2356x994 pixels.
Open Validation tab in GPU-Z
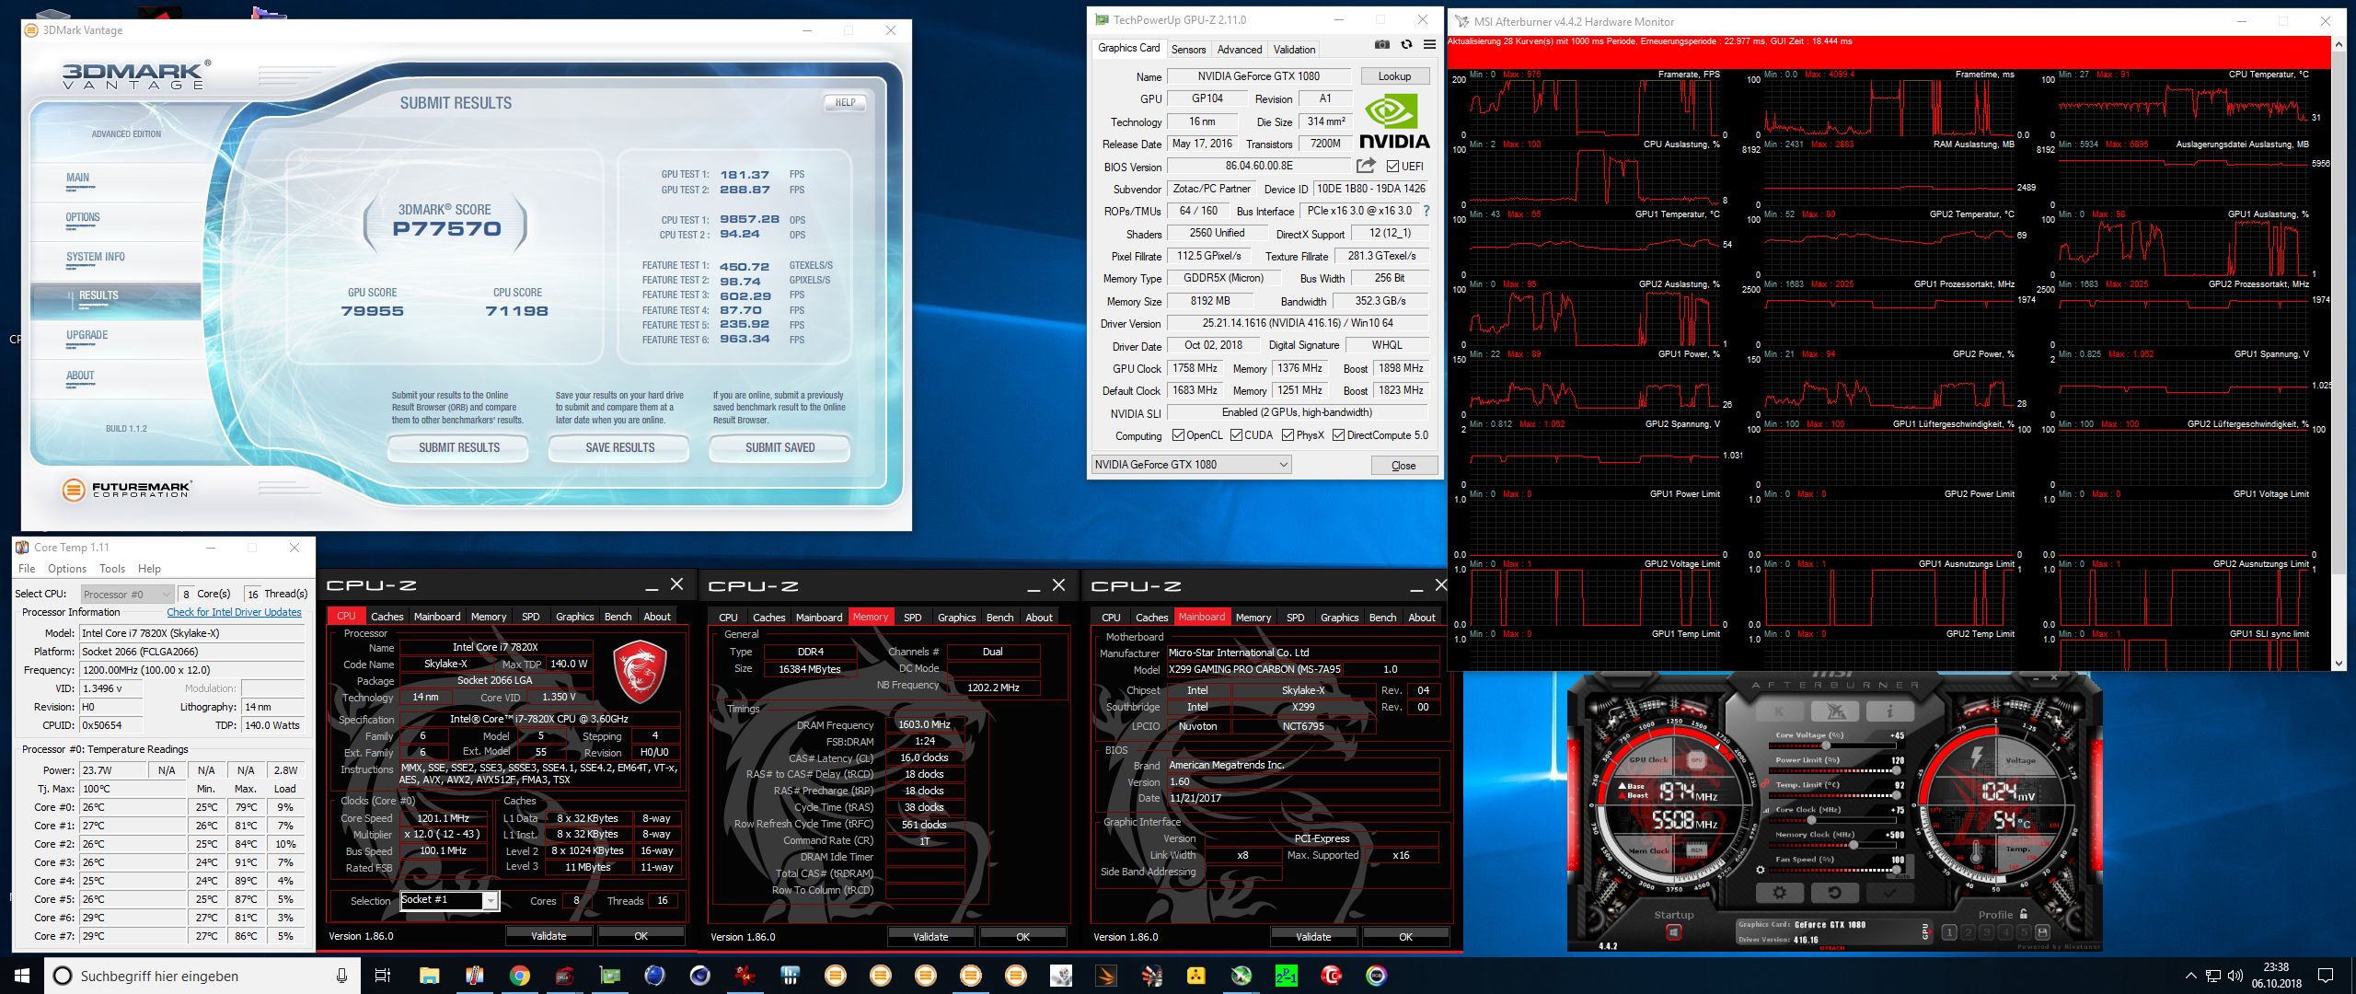(1294, 50)
